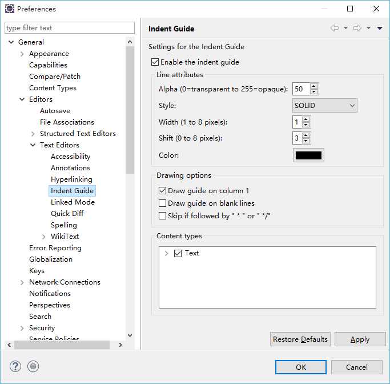Open the view menu triangle in header

(x=380, y=28)
